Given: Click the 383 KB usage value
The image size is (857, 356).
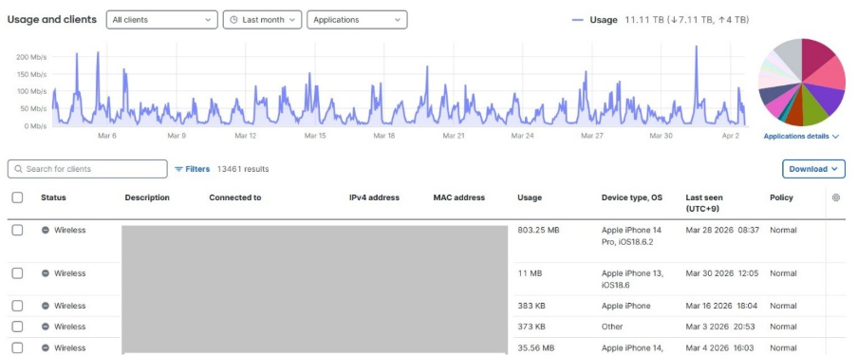Looking at the screenshot, I should point(531,306).
